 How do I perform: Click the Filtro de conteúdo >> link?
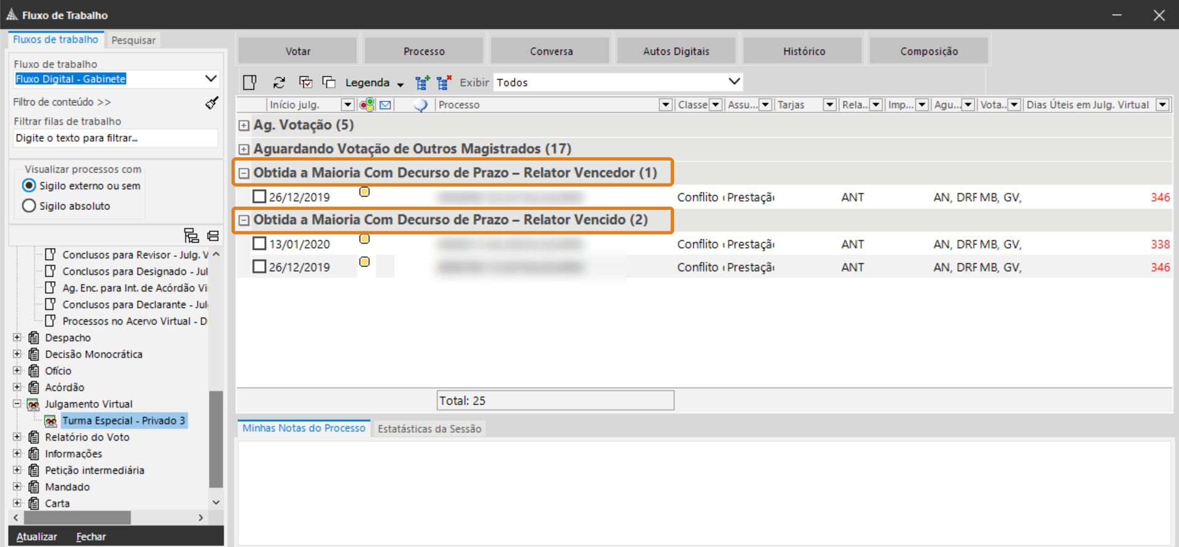(x=62, y=102)
